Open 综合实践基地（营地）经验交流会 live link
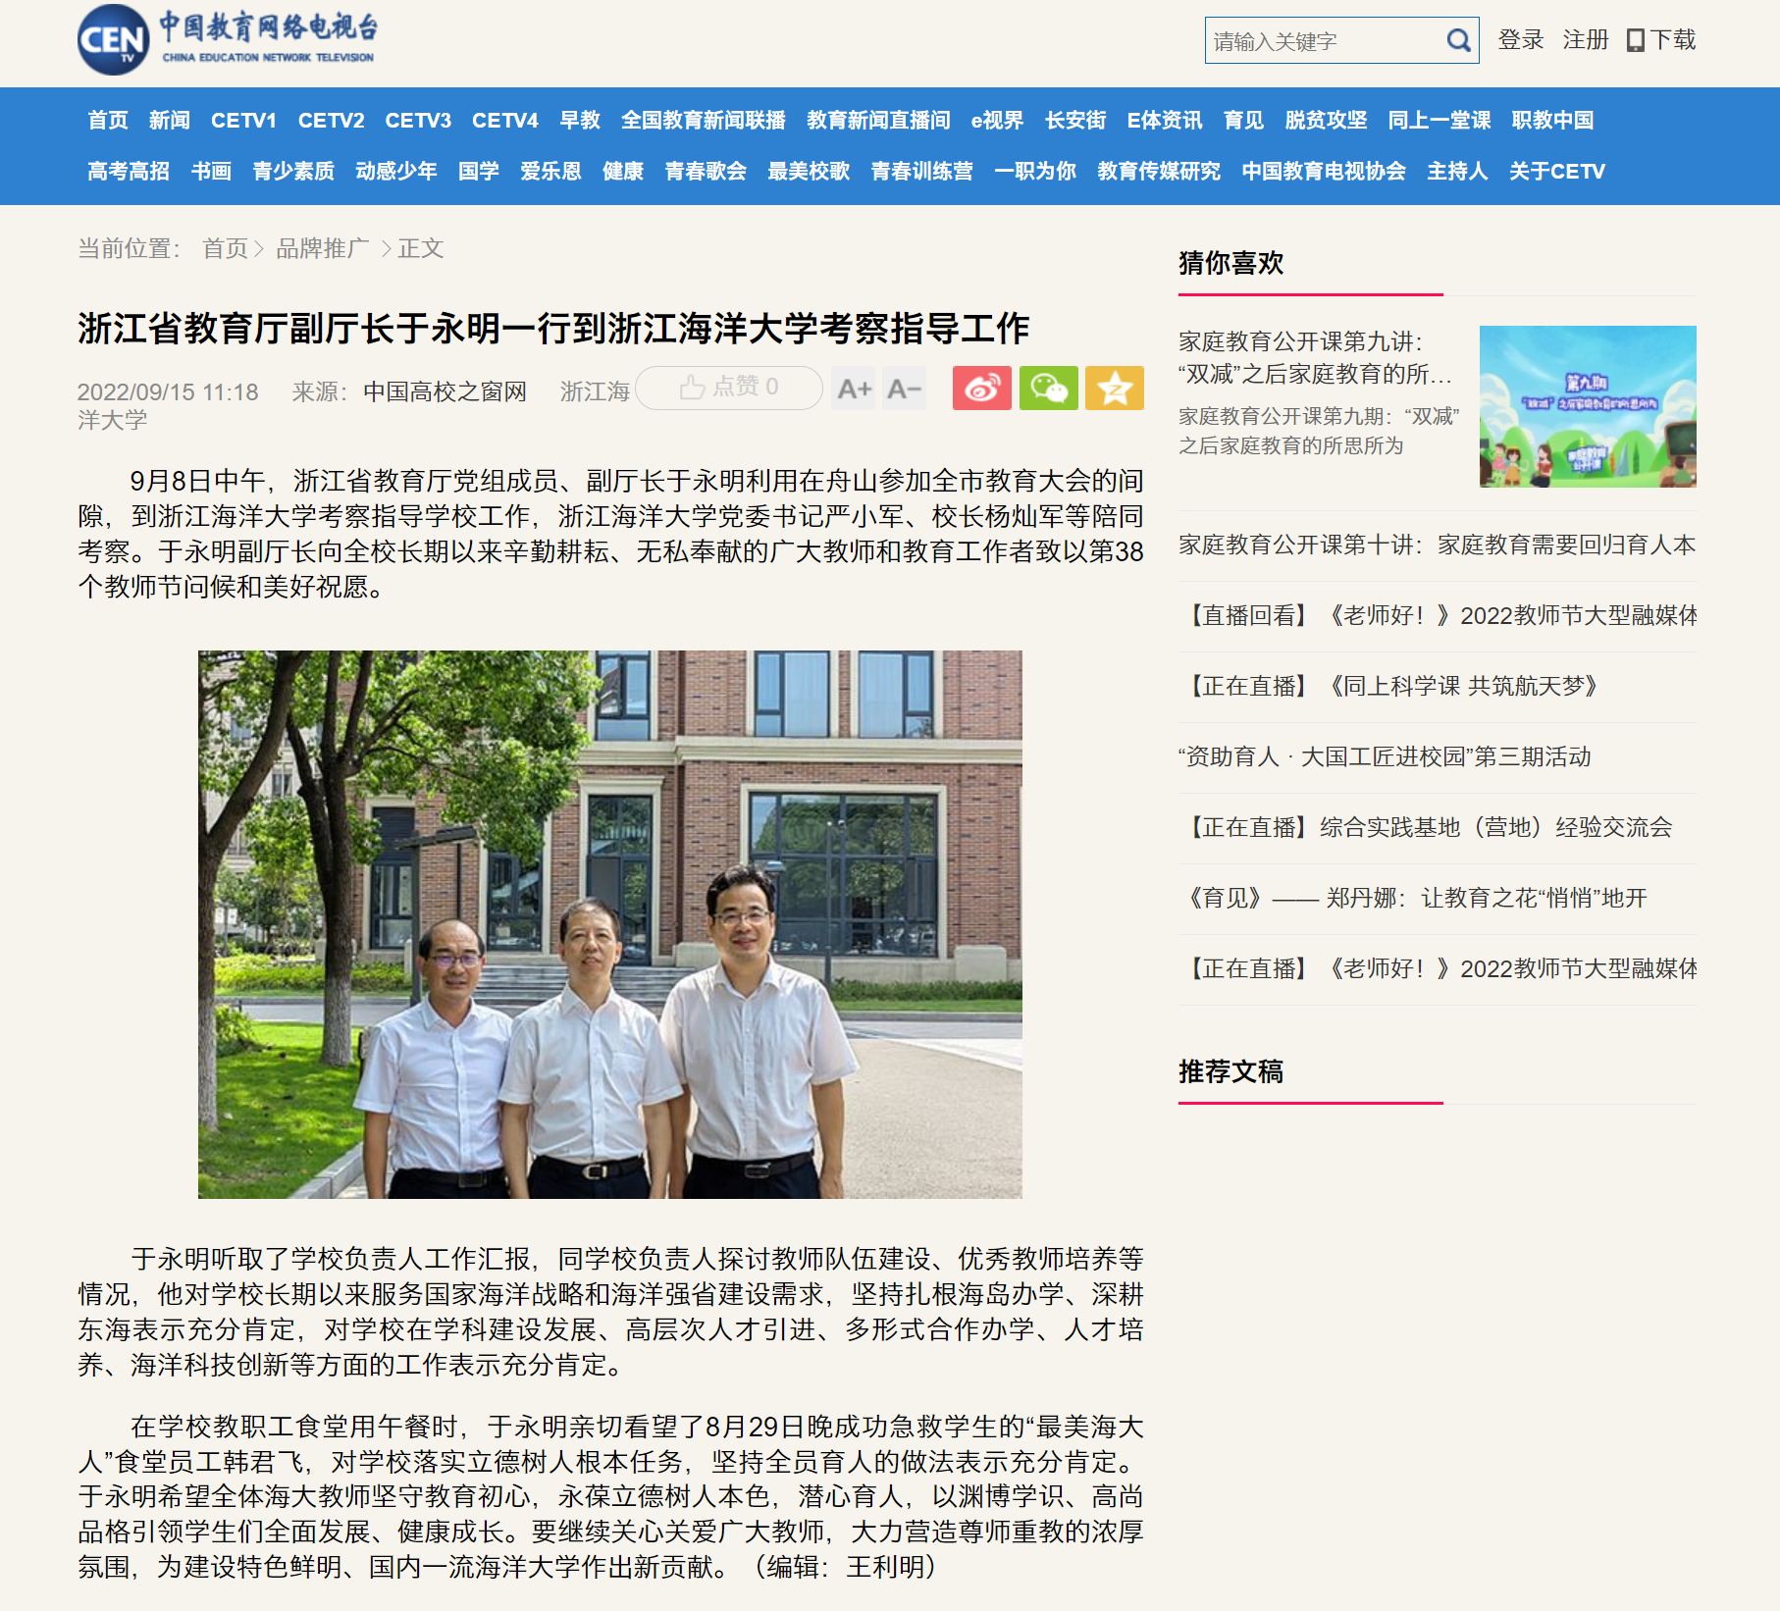 pos(1426,827)
